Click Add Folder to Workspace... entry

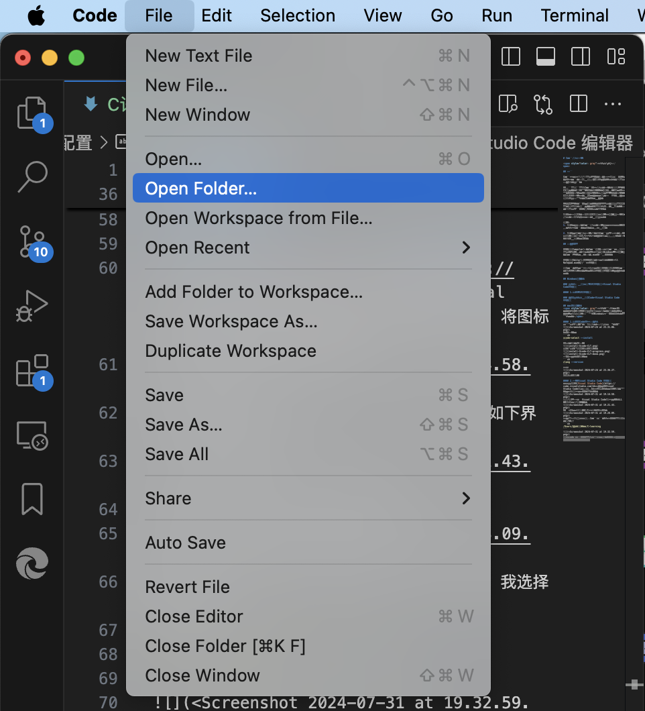point(253,292)
